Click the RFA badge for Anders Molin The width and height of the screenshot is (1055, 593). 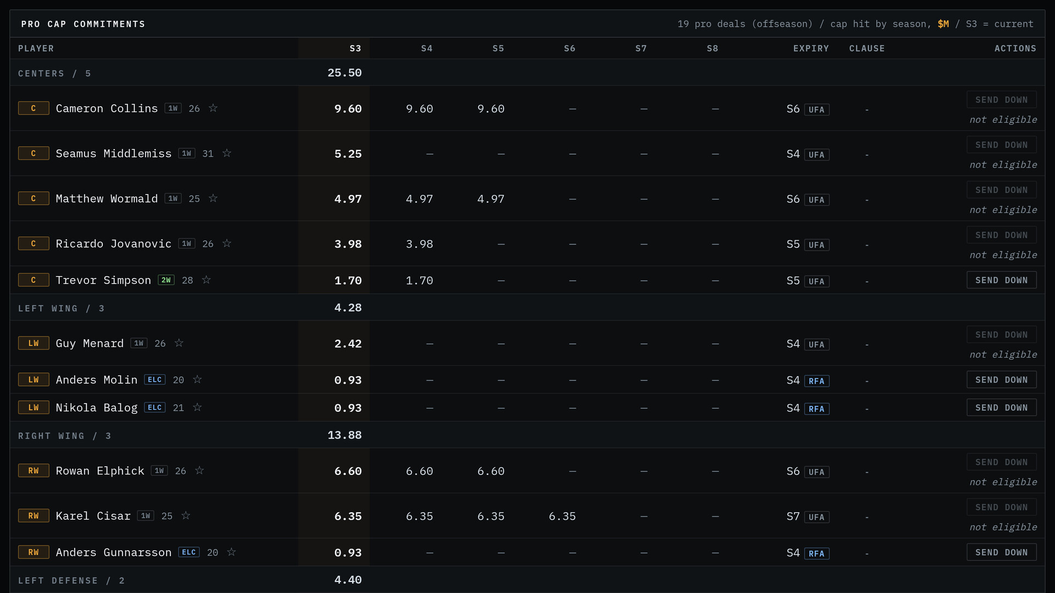(816, 381)
